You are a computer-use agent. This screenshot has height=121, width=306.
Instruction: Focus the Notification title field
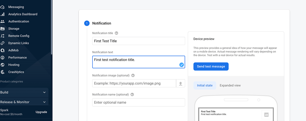[x=139, y=41]
